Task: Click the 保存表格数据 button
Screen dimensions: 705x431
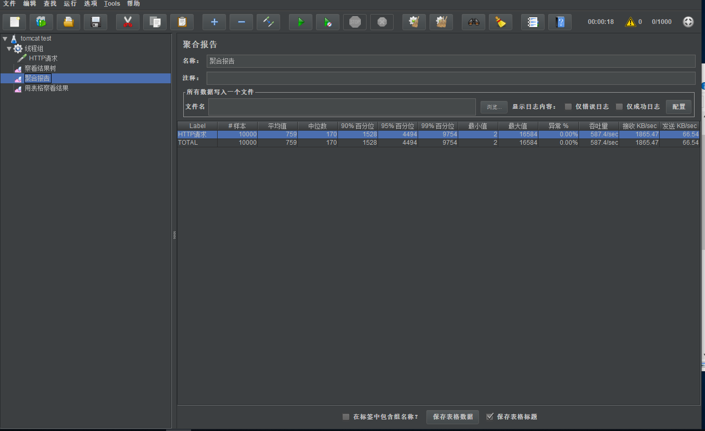Action: 452,417
